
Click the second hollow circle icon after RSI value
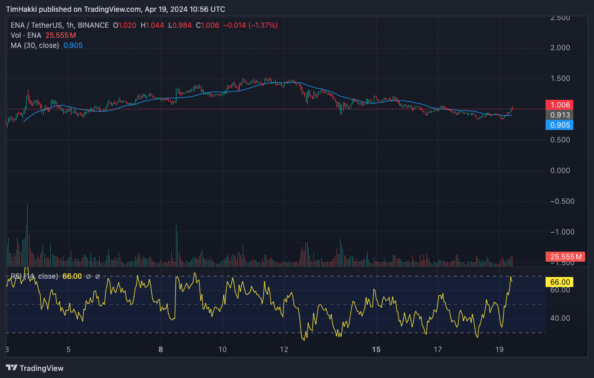click(x=97, y=276)
